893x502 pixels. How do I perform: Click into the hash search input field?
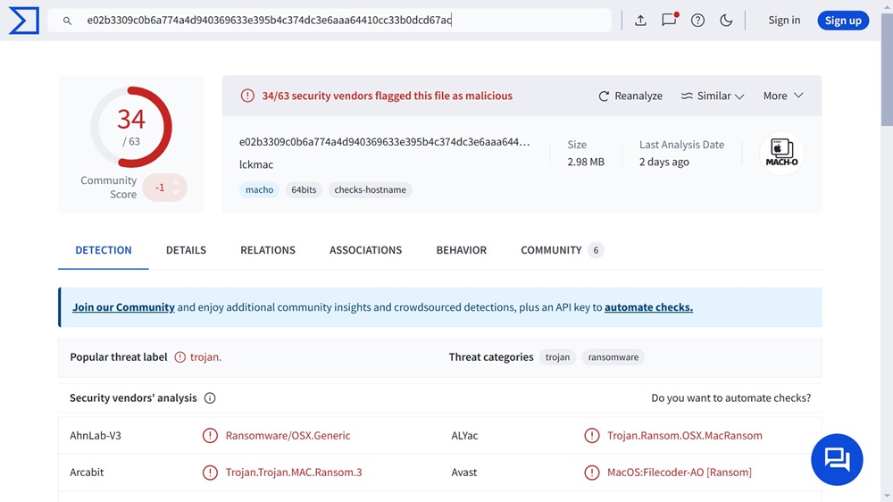coord(330,21)
